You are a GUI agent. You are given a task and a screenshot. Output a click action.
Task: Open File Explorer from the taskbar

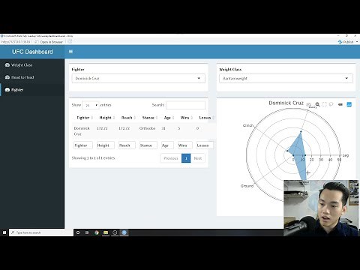106,232
